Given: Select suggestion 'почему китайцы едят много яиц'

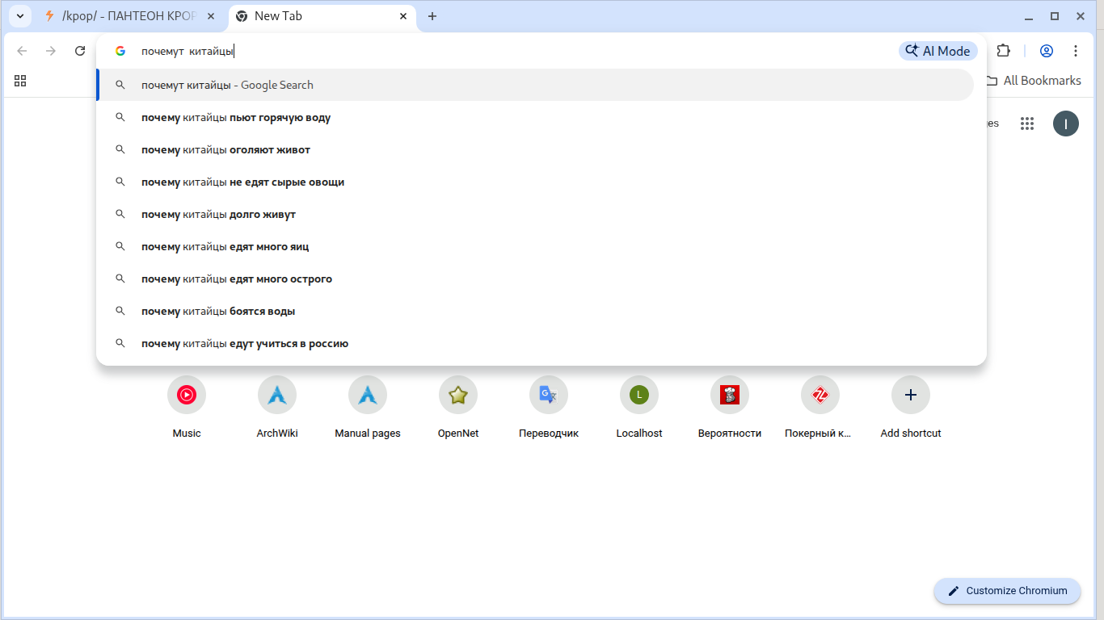Looking at the screenshot, I should pos(535,246).
